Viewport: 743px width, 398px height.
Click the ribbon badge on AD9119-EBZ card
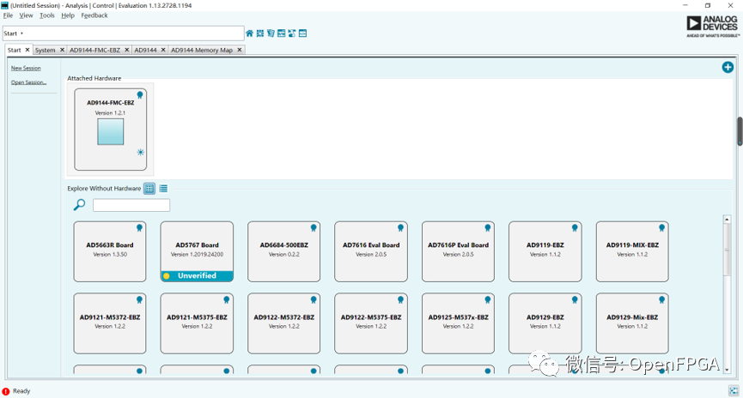click(575, 228)
